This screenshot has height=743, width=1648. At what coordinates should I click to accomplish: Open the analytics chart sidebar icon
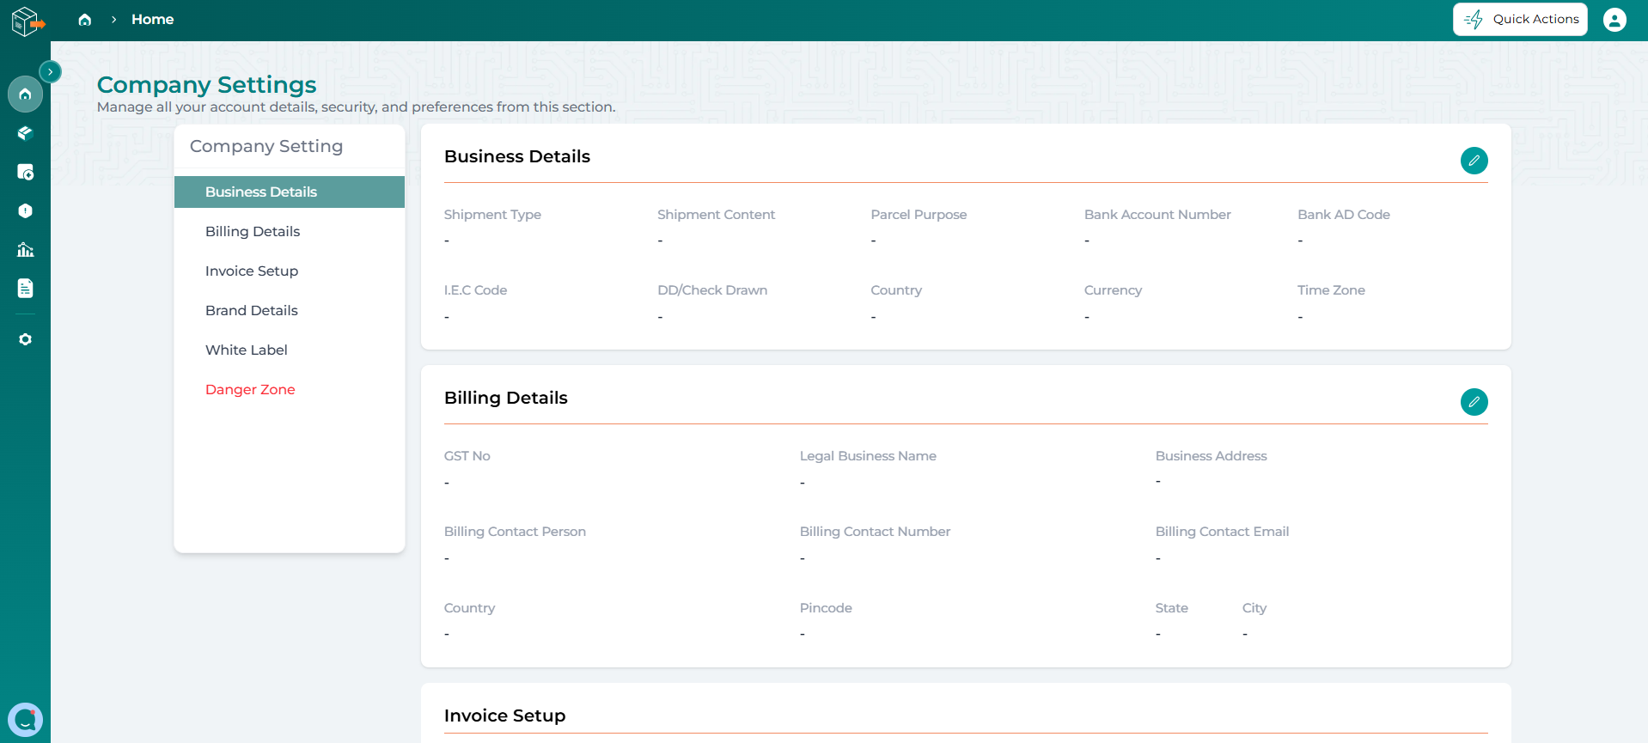click(x=25, y=250)
